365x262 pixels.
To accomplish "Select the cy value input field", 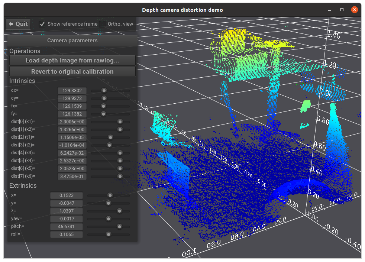I will coord(72,98).
